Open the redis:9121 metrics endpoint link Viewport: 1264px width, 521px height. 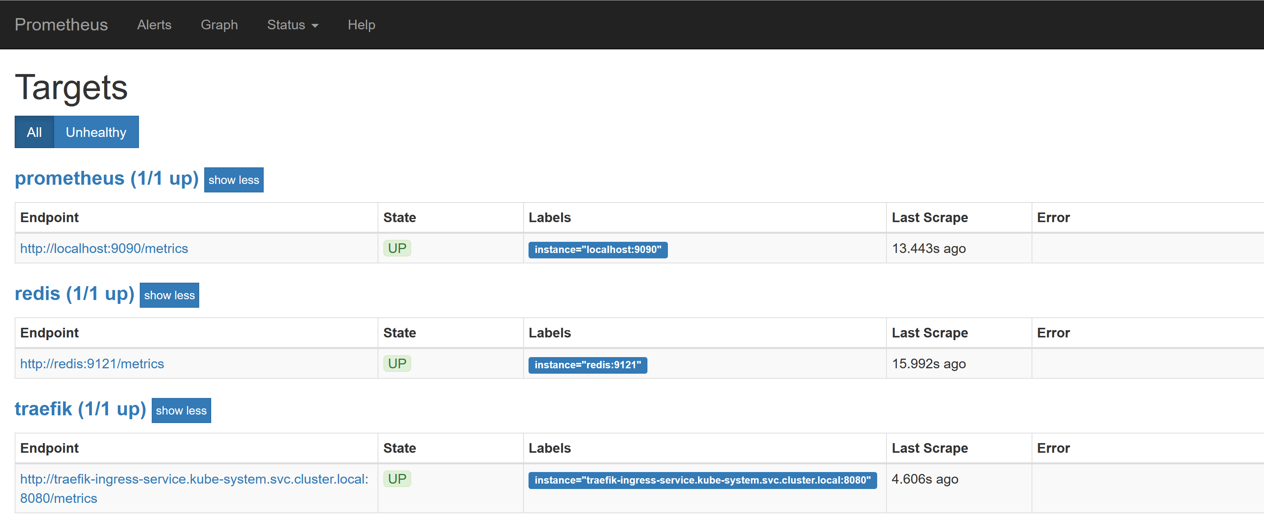(x=92, y=364)
